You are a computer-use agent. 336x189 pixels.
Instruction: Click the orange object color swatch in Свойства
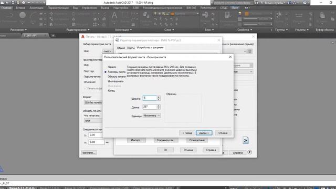[247, 14]
